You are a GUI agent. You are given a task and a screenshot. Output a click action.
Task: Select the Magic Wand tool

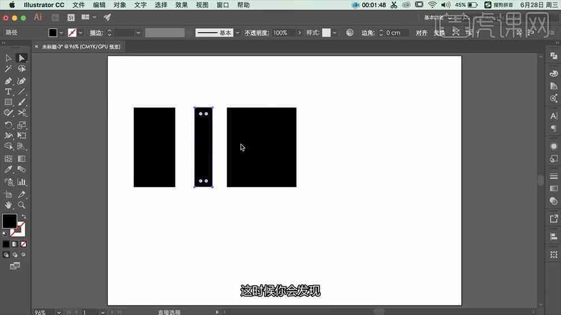(8, 68)
